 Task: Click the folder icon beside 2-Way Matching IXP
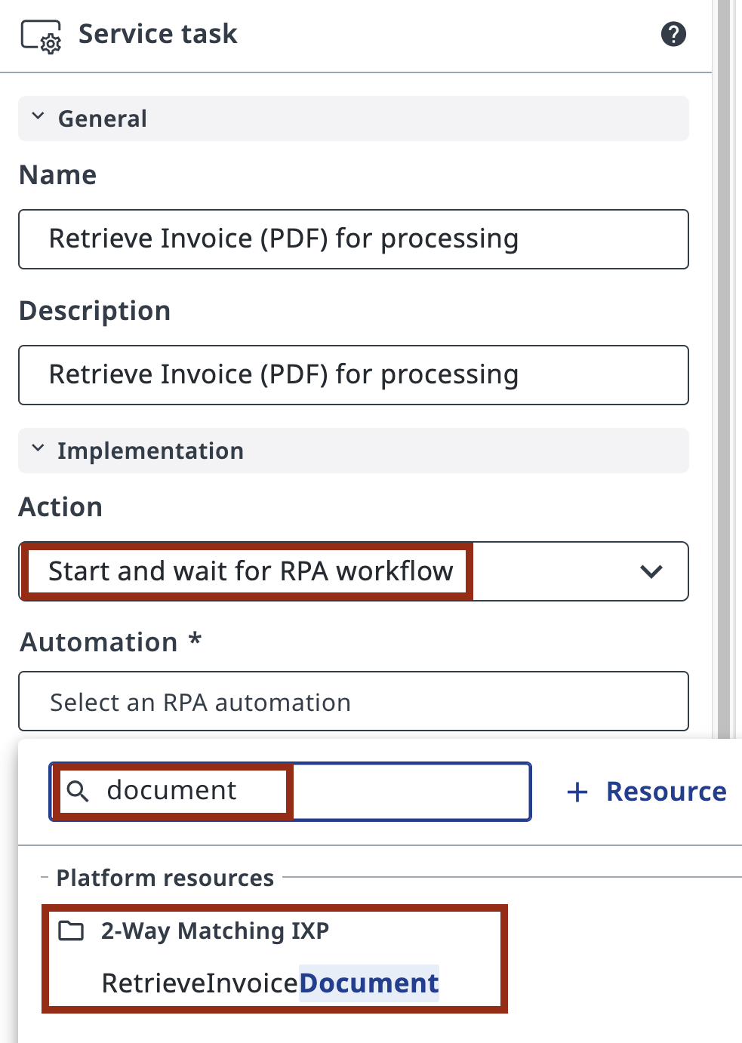point(72,931)
